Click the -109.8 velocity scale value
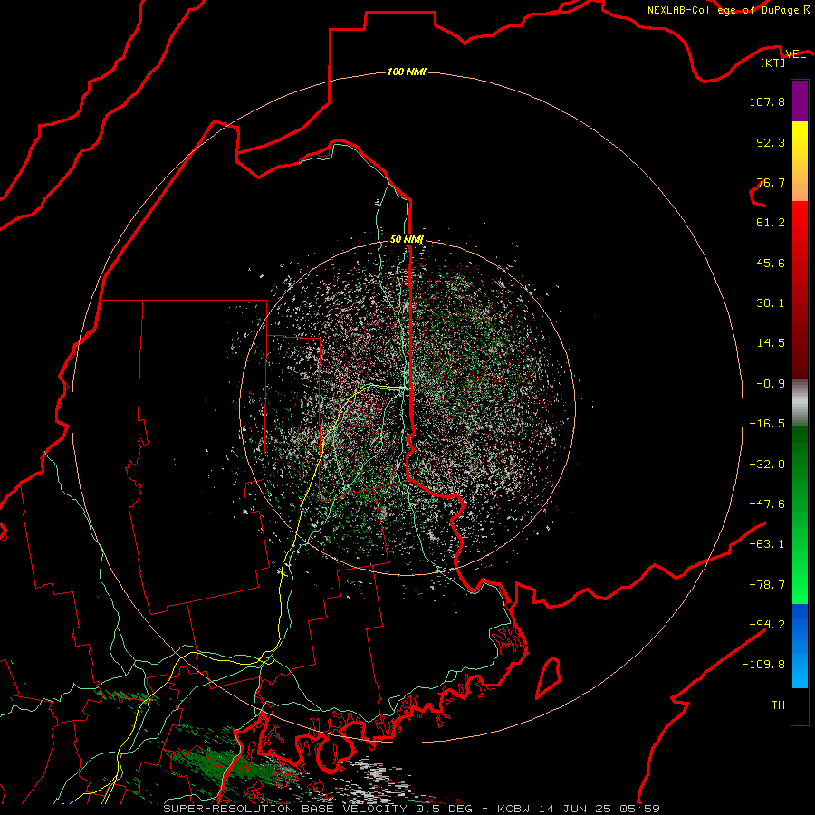This screenshot has width=815, height=815. [763, 665]
